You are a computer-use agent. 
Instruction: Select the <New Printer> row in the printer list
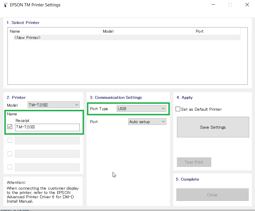(127, 38)
